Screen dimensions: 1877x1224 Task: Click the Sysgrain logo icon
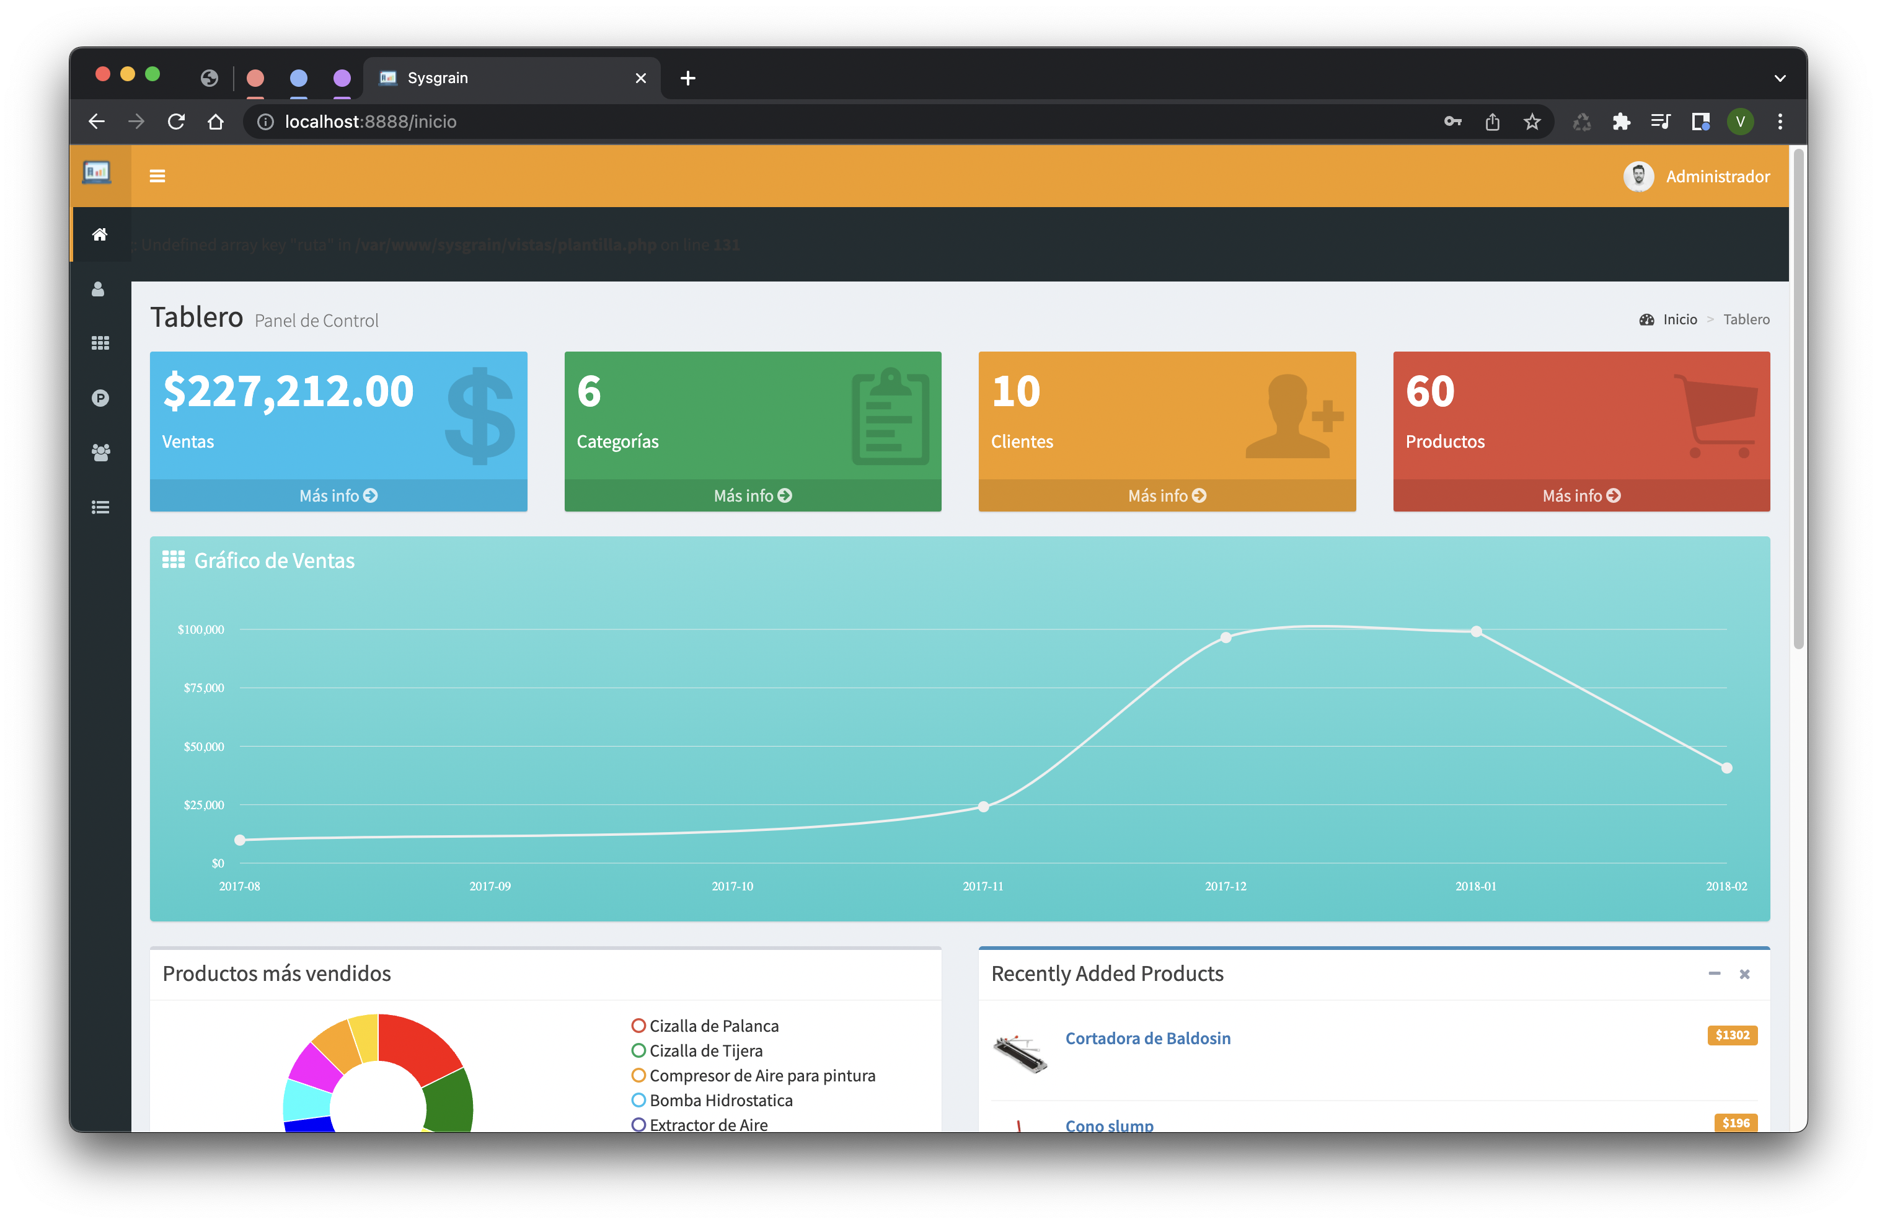pyautogui.click(x=97, y=173)
